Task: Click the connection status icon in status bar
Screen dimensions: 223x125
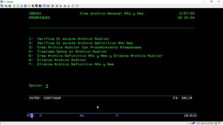Action: point(193,123)
